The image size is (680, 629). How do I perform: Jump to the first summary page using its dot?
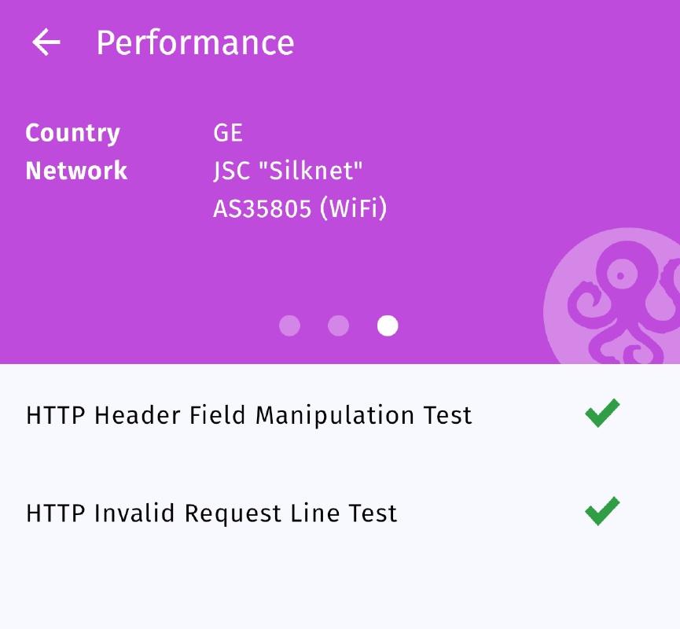[x=289, y=325]
